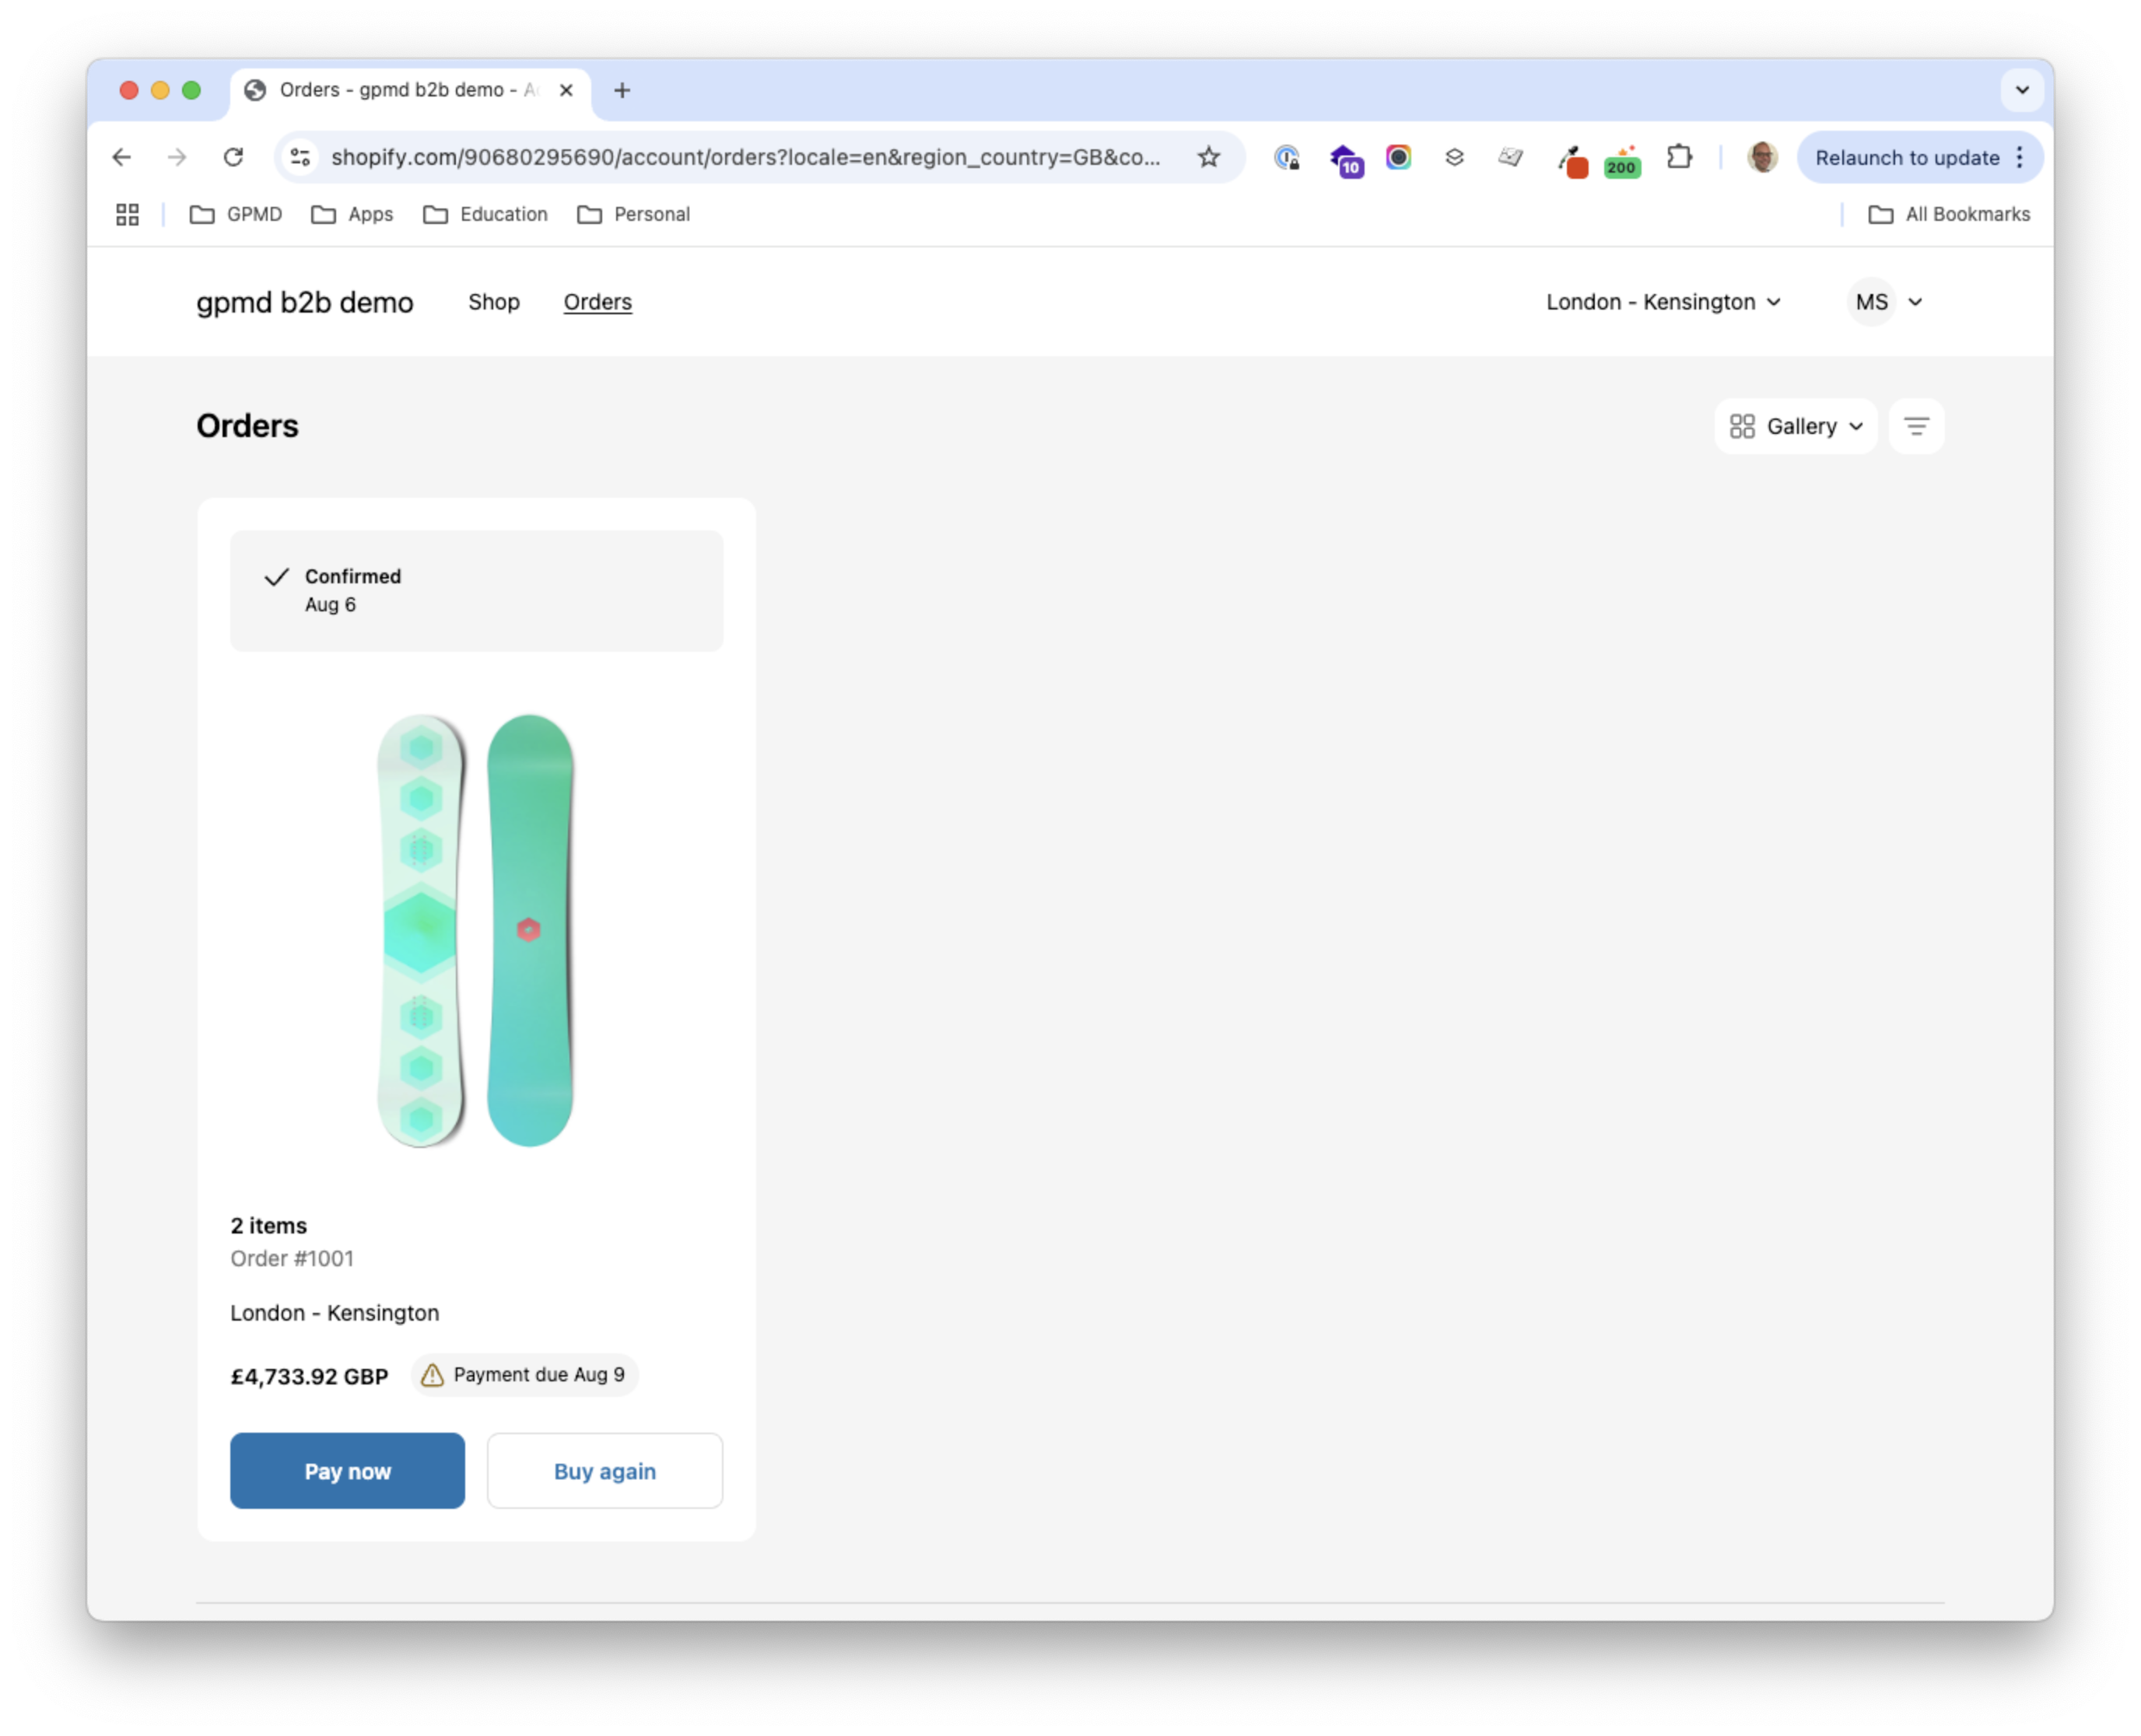
Task: Expand the Gallery view dropdown
Action: click(1796, 427)
